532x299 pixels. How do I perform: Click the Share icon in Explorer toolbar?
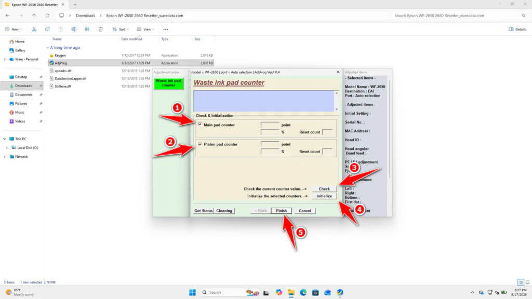click(x=87, y=29)
